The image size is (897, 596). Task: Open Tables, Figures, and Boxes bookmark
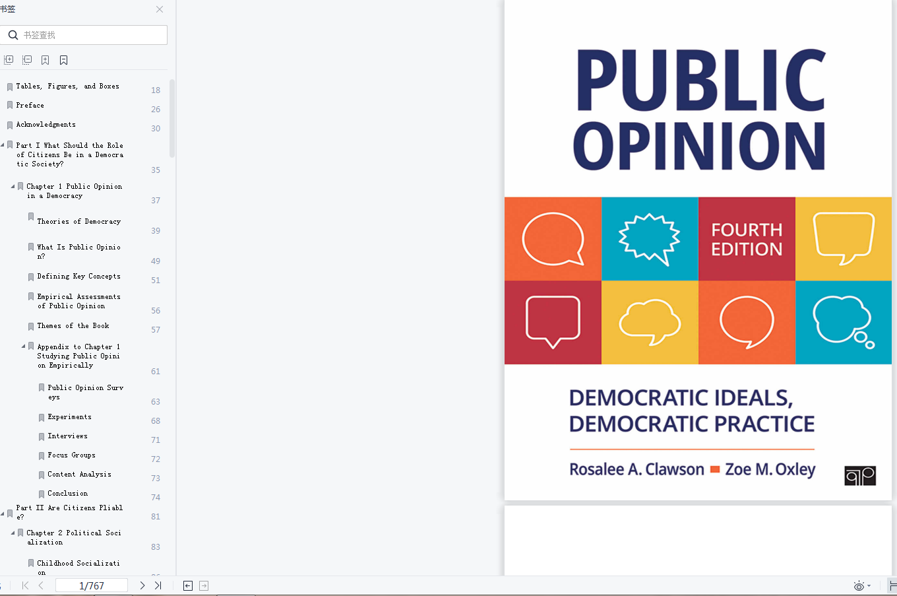(x=67, y=86)
